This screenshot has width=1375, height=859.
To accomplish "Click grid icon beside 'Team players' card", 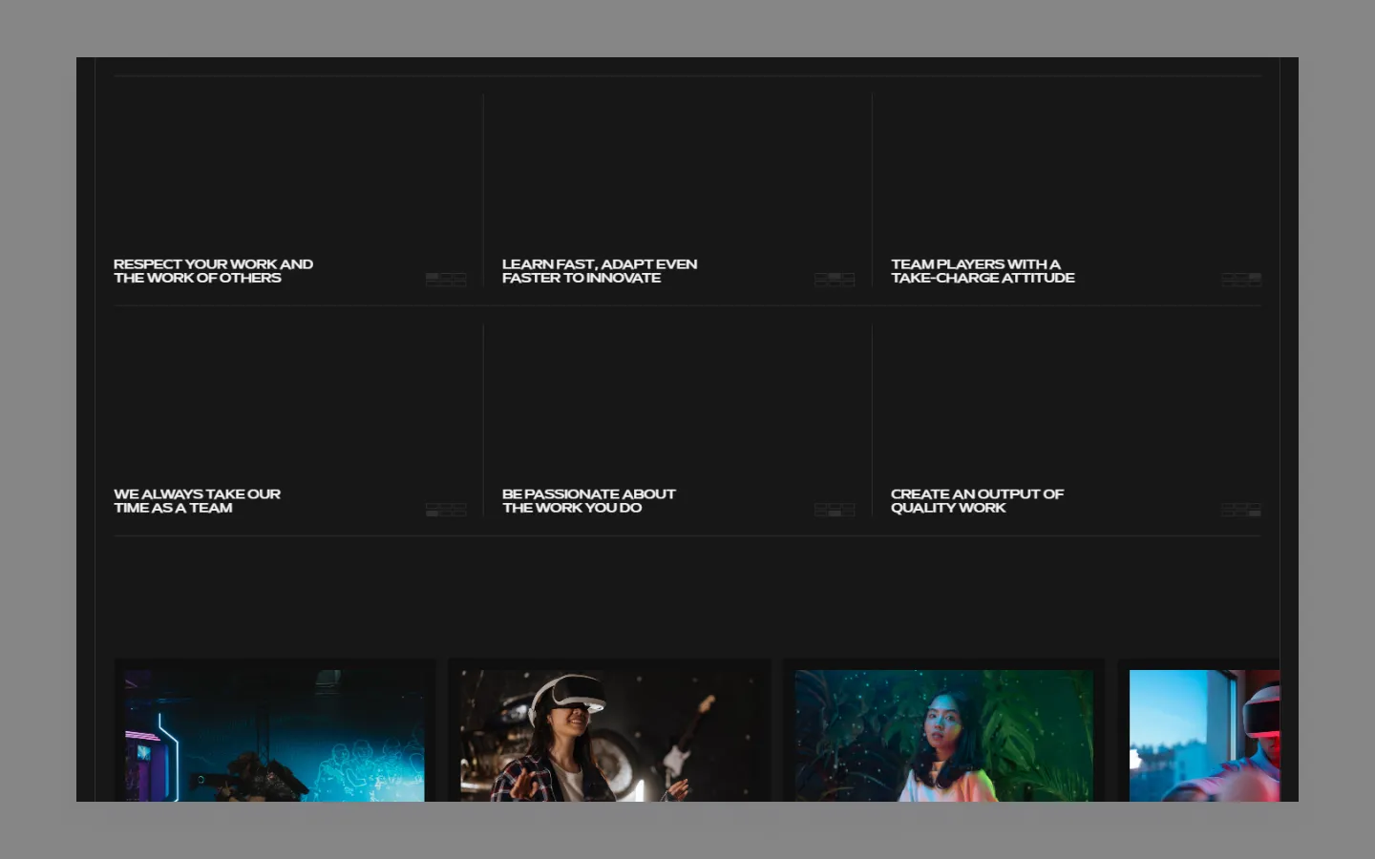I will 1241,279.
